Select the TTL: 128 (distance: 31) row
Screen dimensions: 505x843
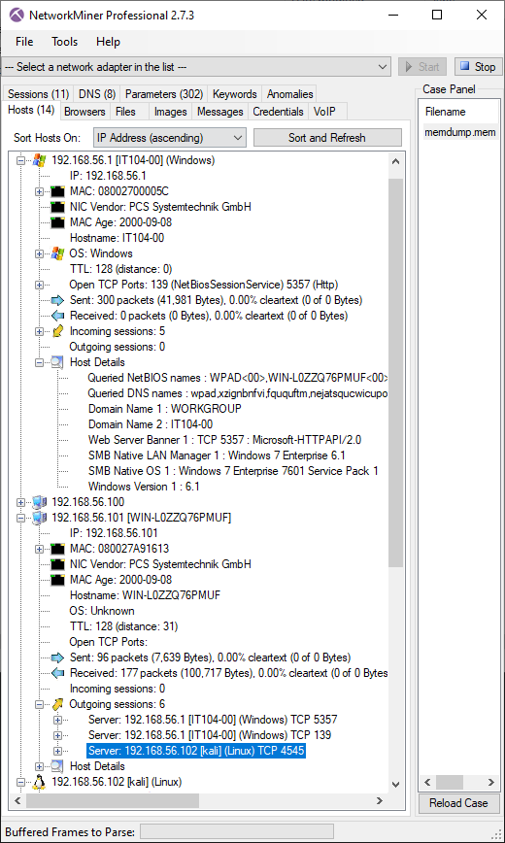coord(123,626)
